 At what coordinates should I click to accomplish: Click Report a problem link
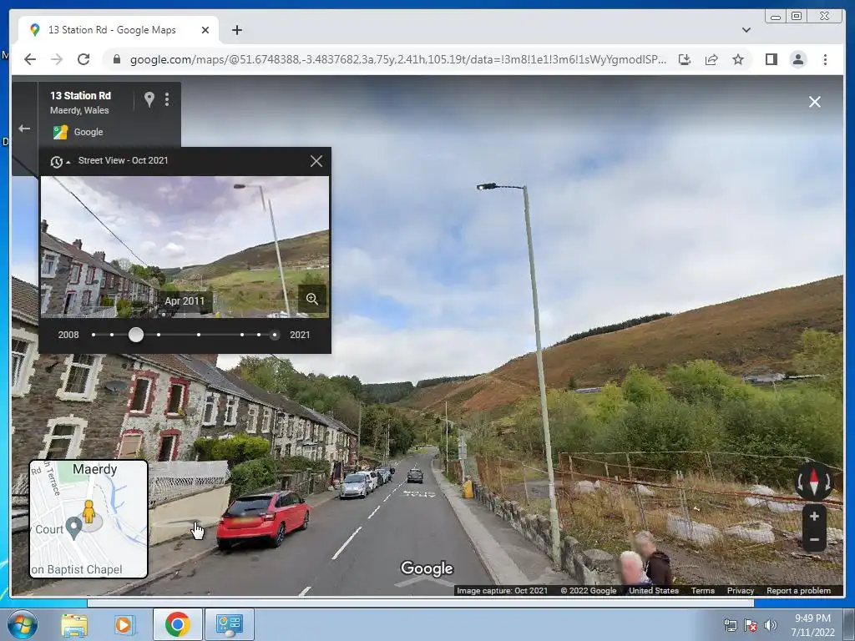[x=798, y=590]
